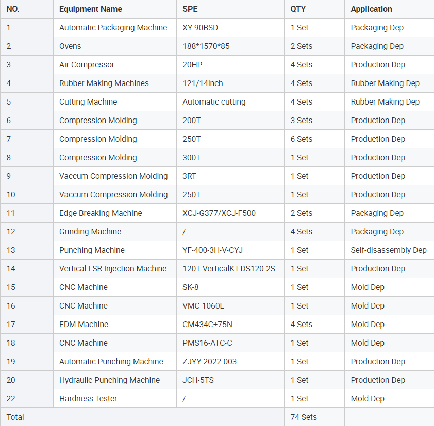Image resolution: width=434 pixels, height=426 pixels.
Task: Select the "Automatic cutting" specification cell
Action: (214, 102)
